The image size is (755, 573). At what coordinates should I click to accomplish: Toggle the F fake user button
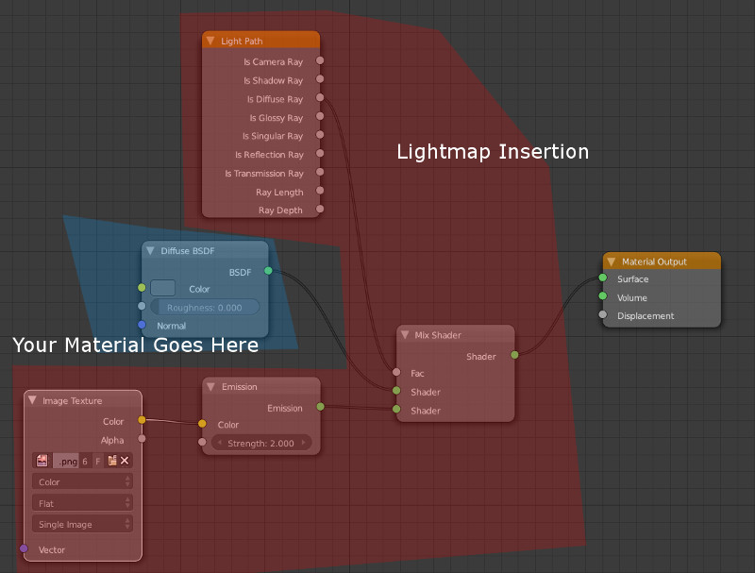[x=98, y=462]
